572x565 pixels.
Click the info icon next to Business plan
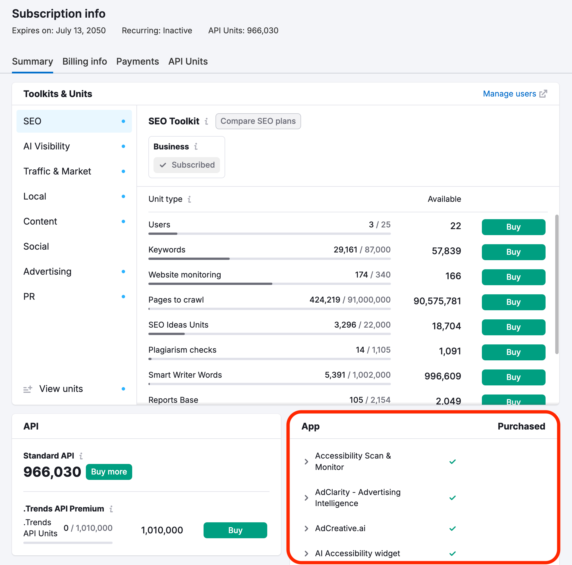coord(196,146)
